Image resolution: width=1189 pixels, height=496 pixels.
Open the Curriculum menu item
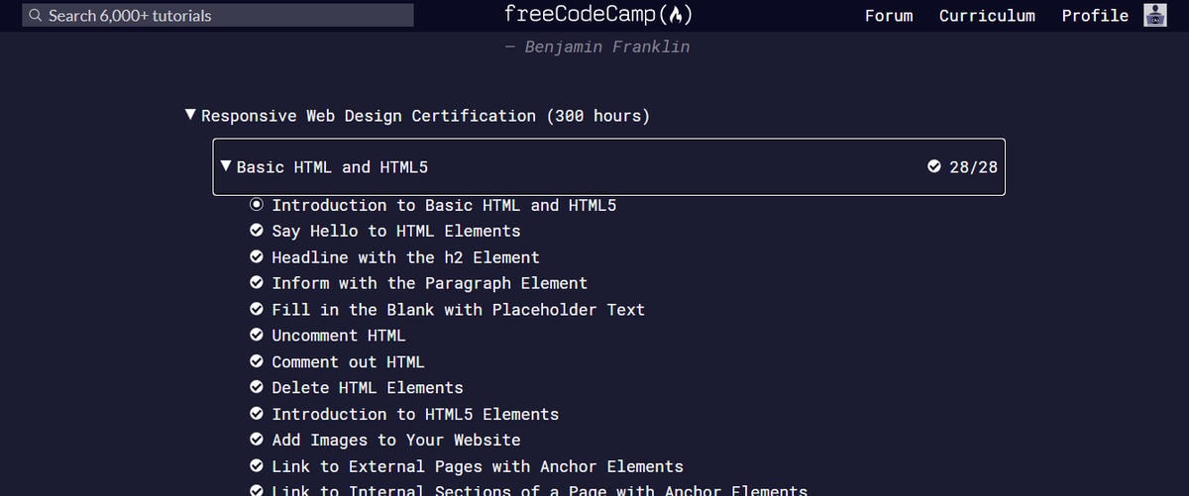click(987, 16)
